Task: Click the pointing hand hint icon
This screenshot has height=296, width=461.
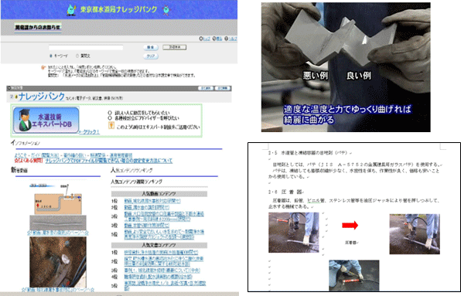Action: pyautogui.click(x=43, y=68)
